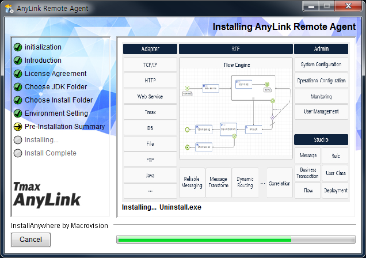Image resolution: width=366 pixels, height=258 pixels.
Task: Click the Installing... Uninstall.exe status text
Action: [x=161, y=207]
